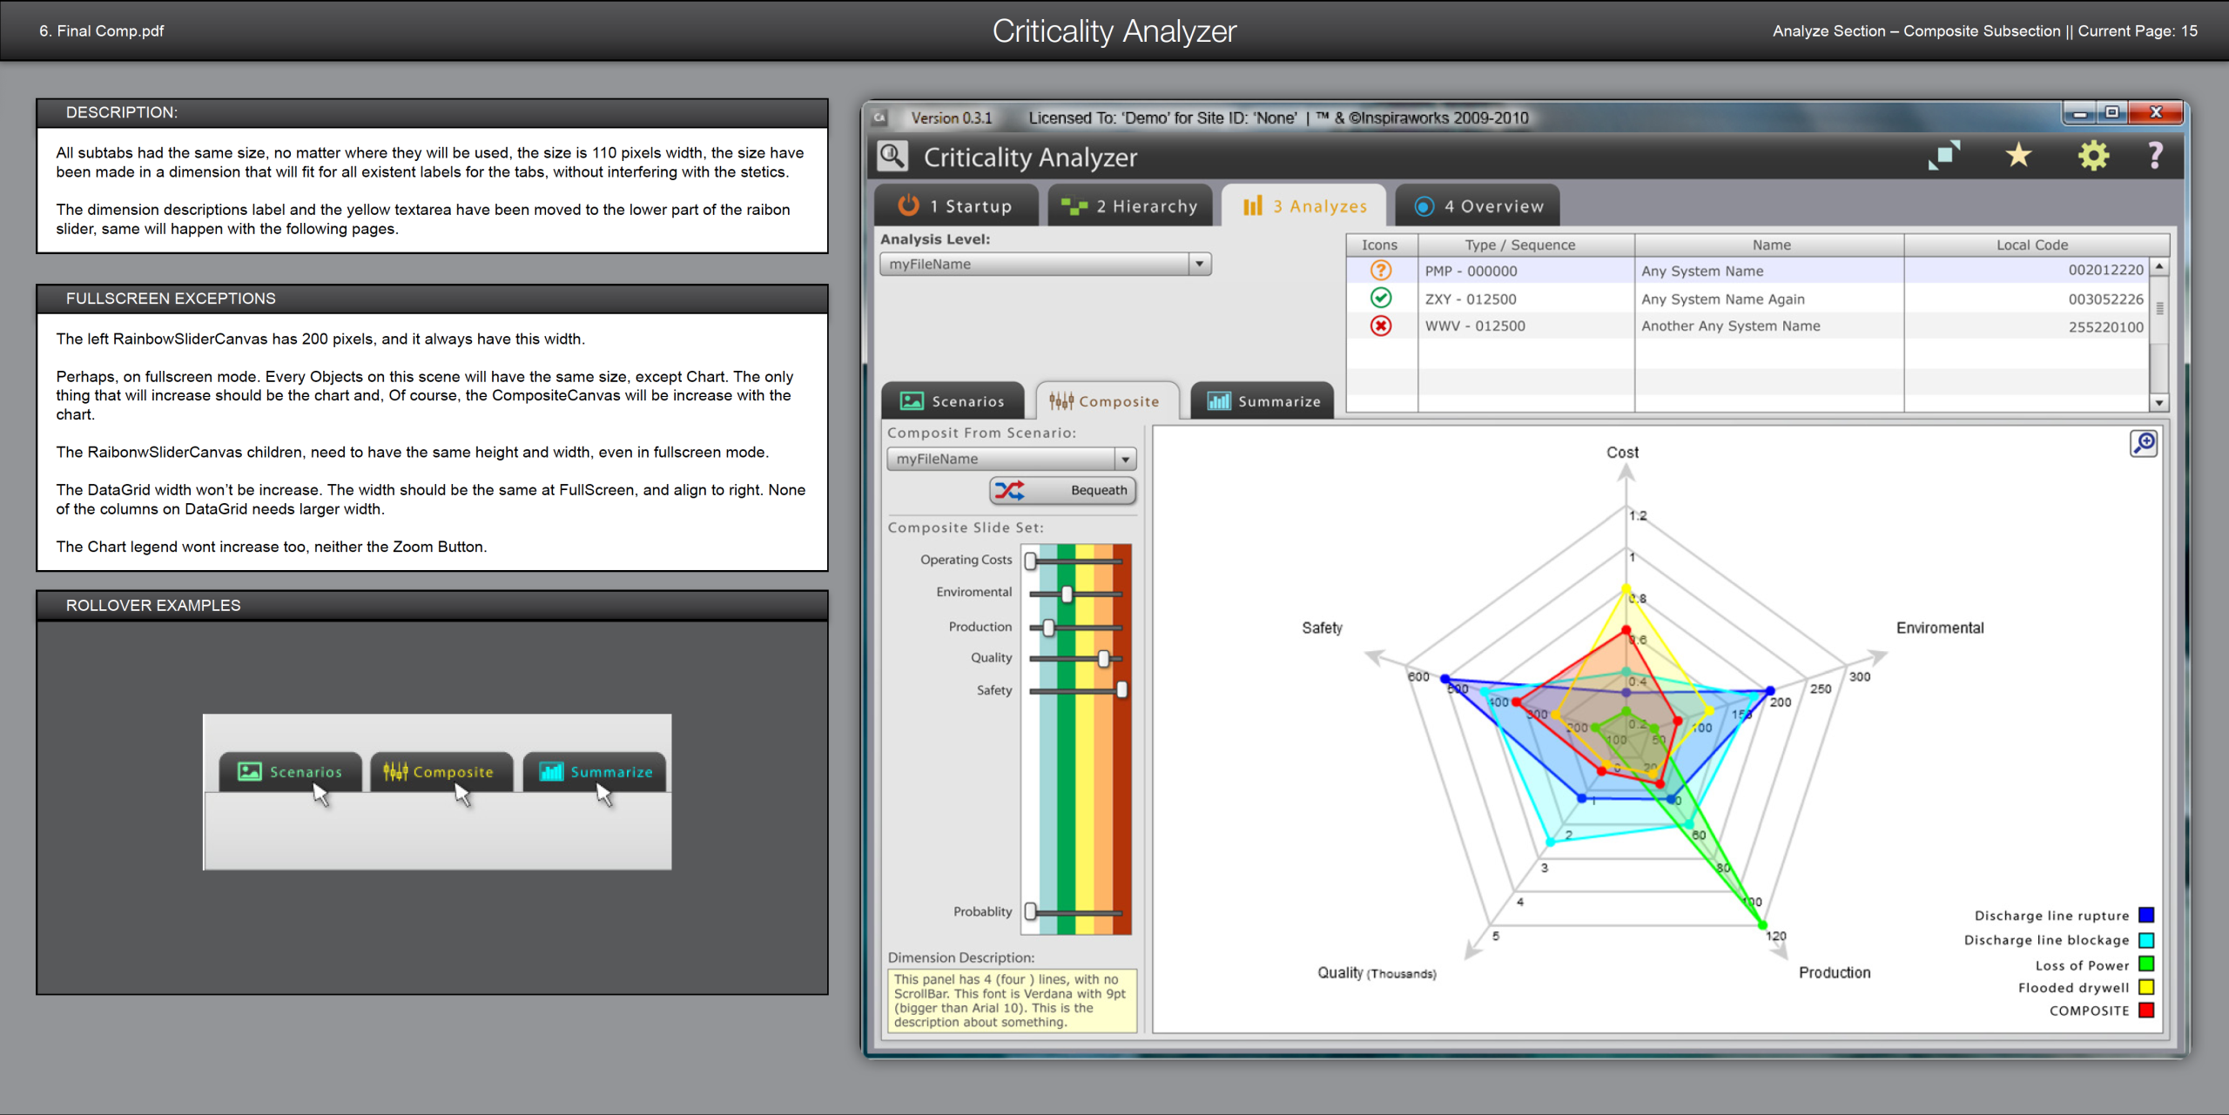
Task: Click the magnifier logo beside Criticality Analyzer
Action: pyautogui.click(x=892, y=157)
